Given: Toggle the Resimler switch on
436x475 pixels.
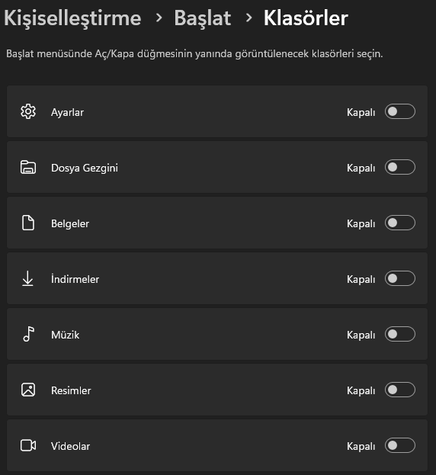Looking at the screenshot, I should point(400,390).
